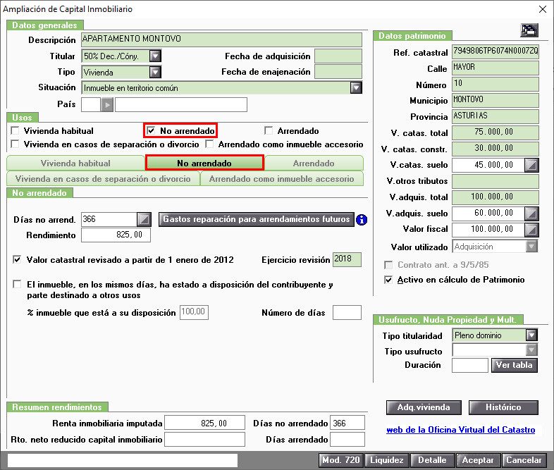This screenshot has width=554, height=470.
Task: Click the calculator icon beside Valor fiscal
Action: point(531,230)
